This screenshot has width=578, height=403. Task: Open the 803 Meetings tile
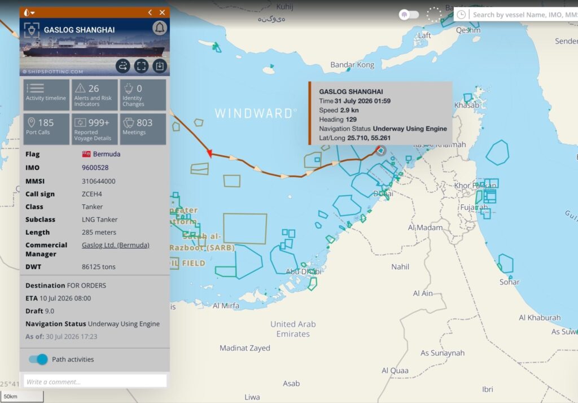(143, 129)
